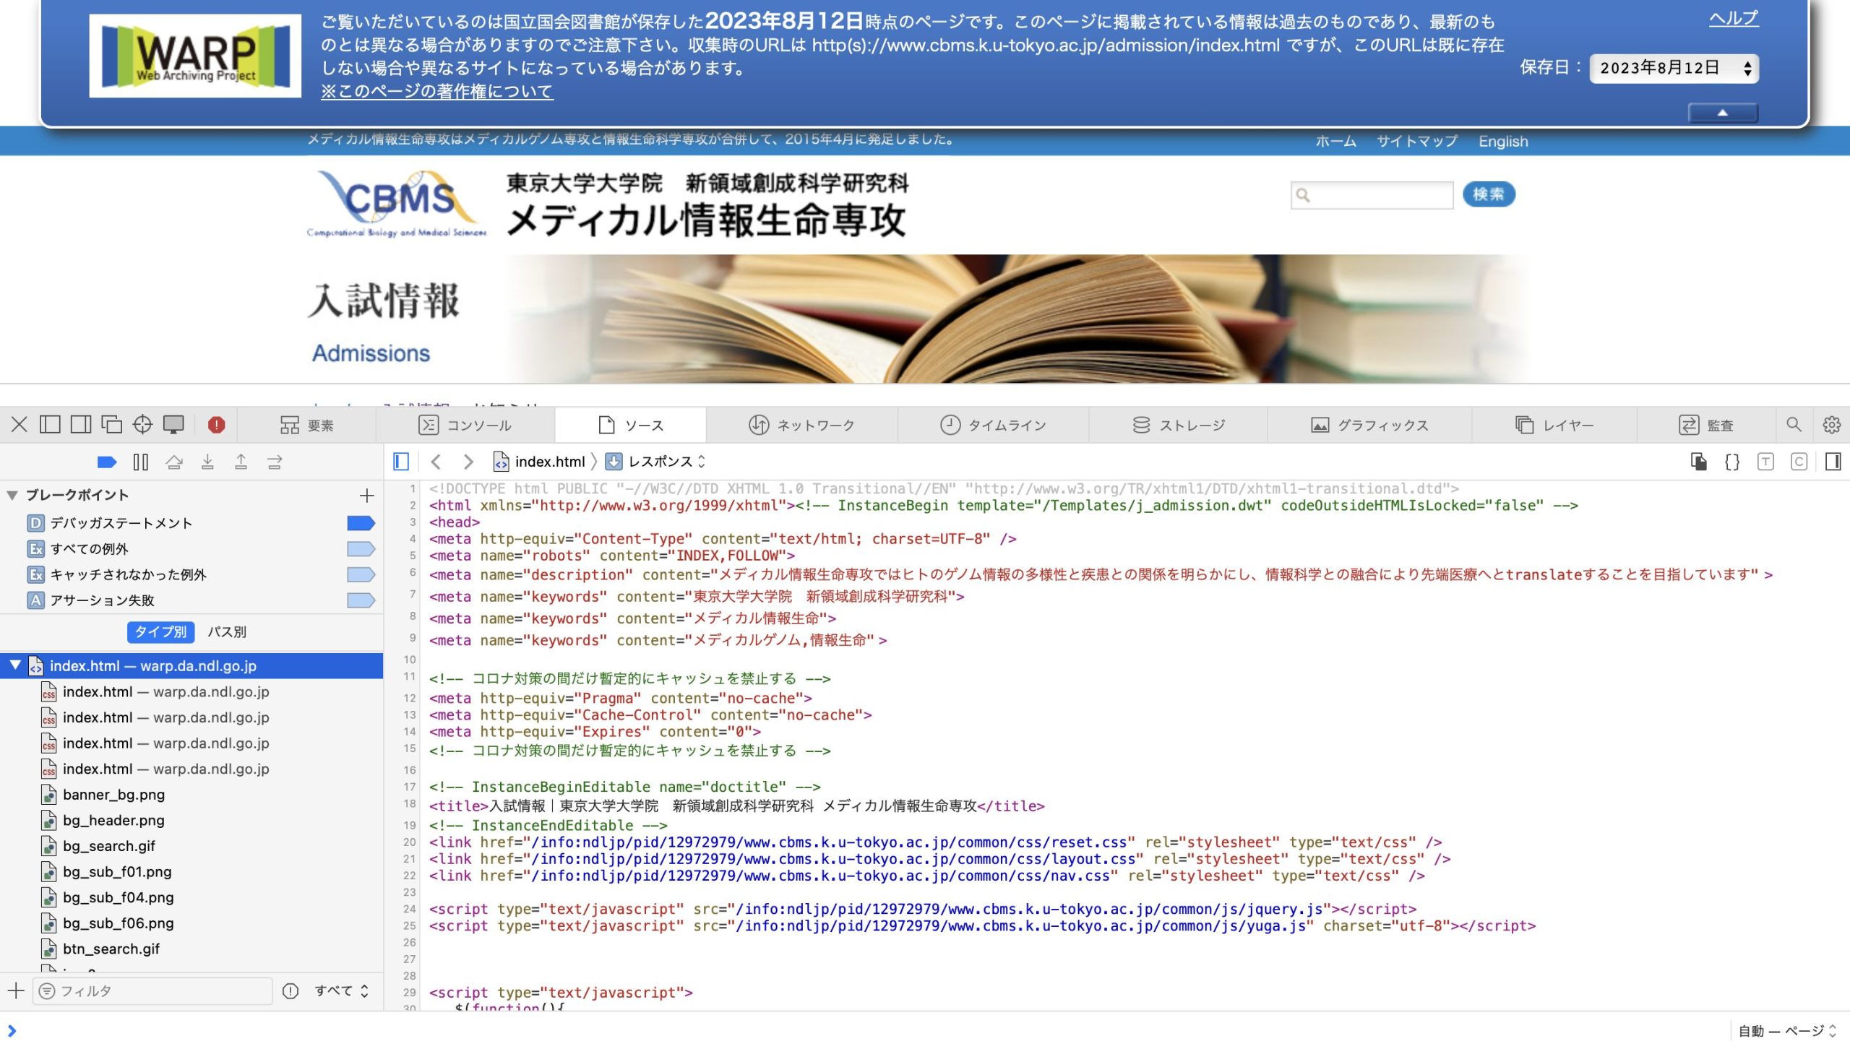1850x1049 pixels.
Task: Click the ヘルプ link in the WARP banner
Action: coord(1733,18)
